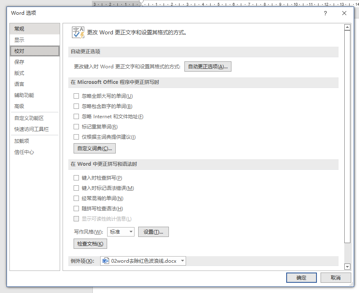
Task: Click the scrollbar down arrow
Action: [x=347, y=266]
